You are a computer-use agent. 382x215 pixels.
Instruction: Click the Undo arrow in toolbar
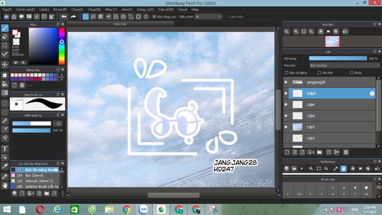[x=64, y=16]
